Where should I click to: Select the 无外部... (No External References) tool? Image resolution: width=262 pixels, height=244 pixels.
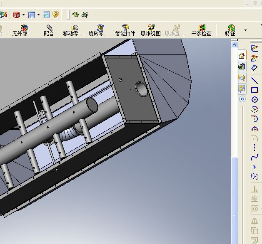[23, 30]
